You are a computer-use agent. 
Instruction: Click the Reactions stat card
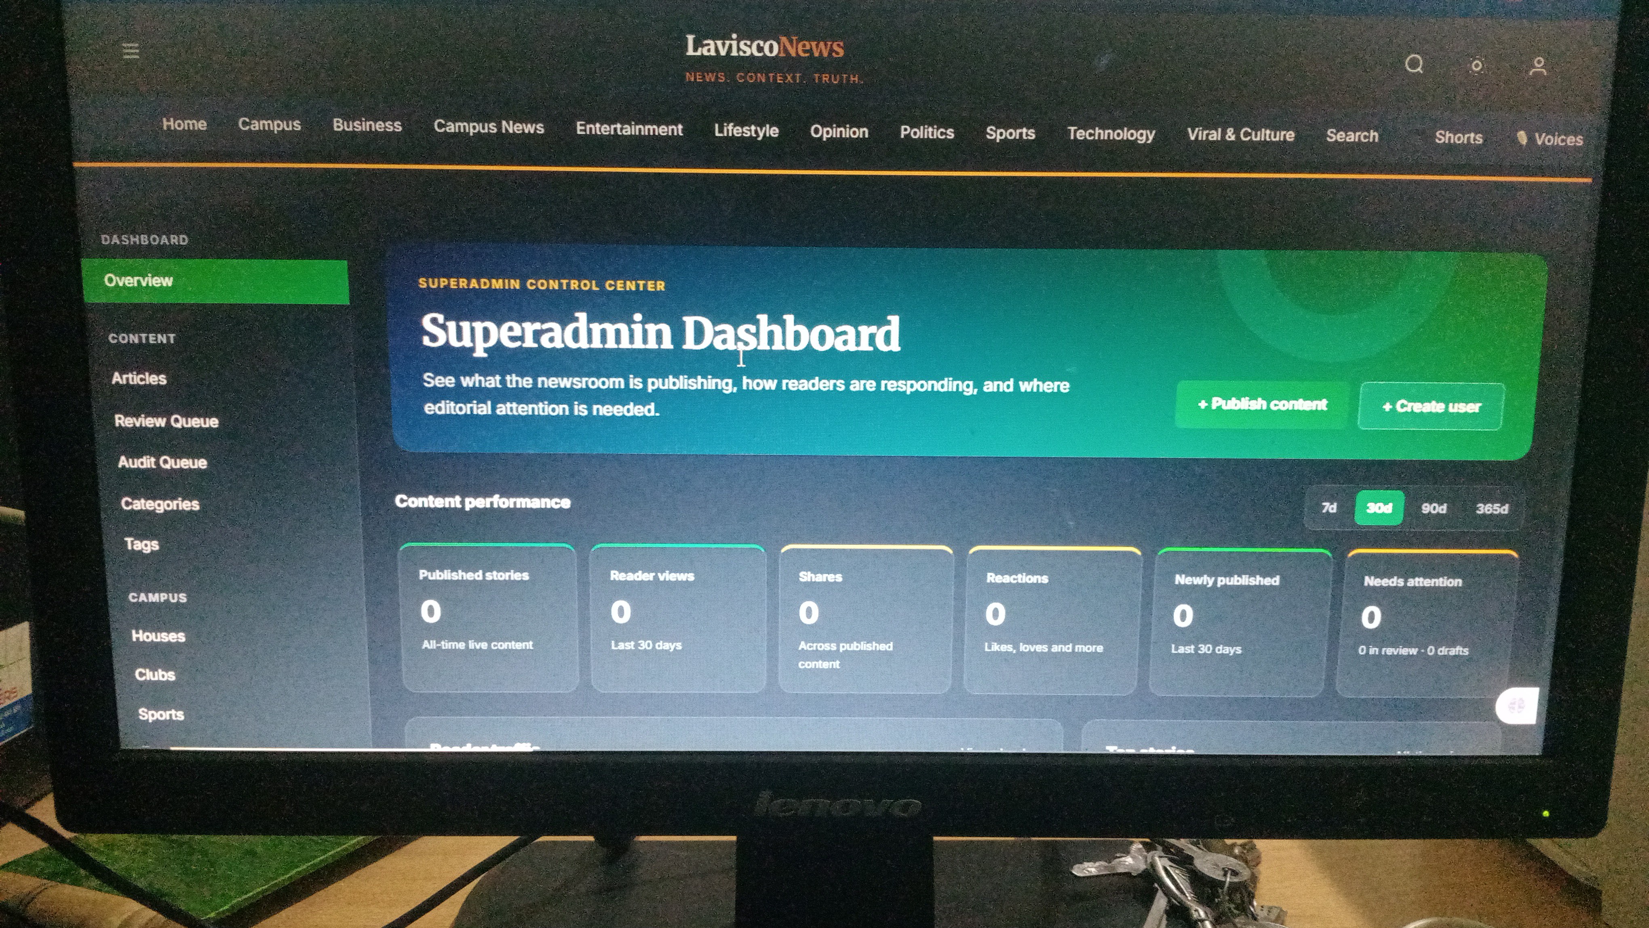coord(1052,622)
